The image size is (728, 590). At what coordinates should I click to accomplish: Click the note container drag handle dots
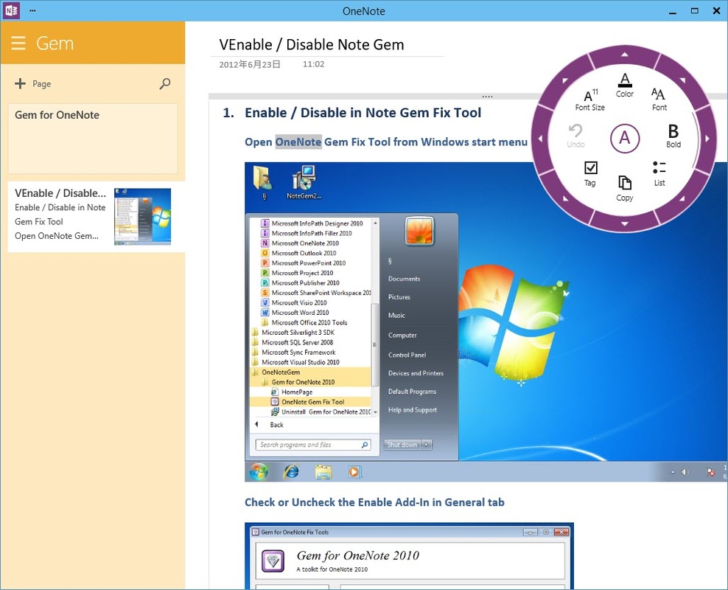click(487, 97)
